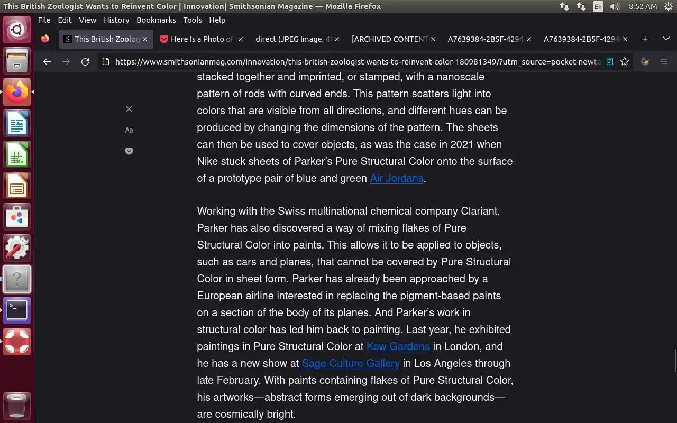Close the reader view sidebar
Image resolution: width=677 pixels, height=423 pixels.
(x=129, y=109)
